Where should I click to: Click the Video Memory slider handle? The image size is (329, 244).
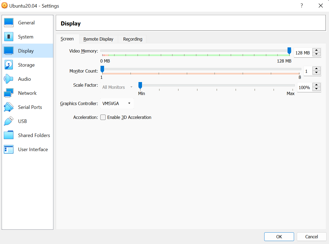pyautogui.click(x=289, y=51)
